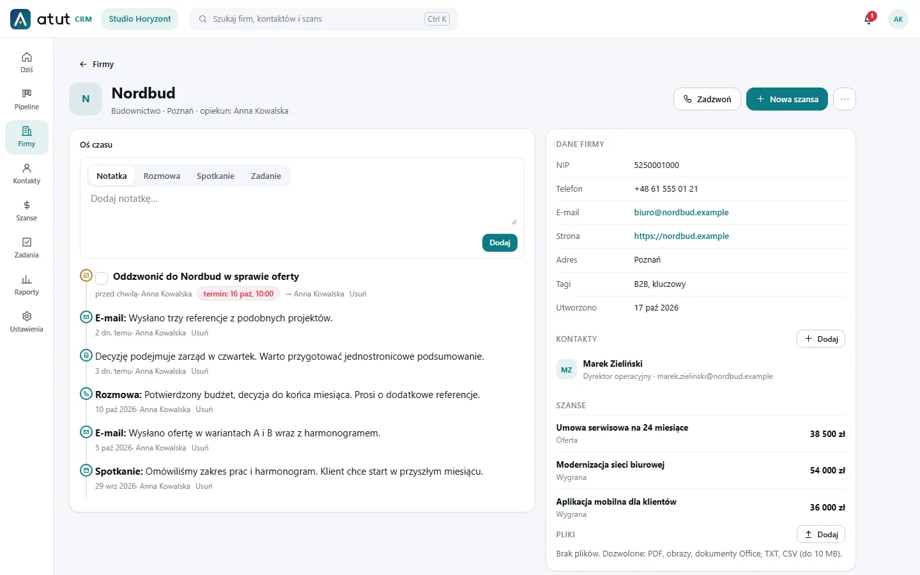Remove the Spotkanie entry via Usuń
This screenshot has width=920, height=575.
204,486
